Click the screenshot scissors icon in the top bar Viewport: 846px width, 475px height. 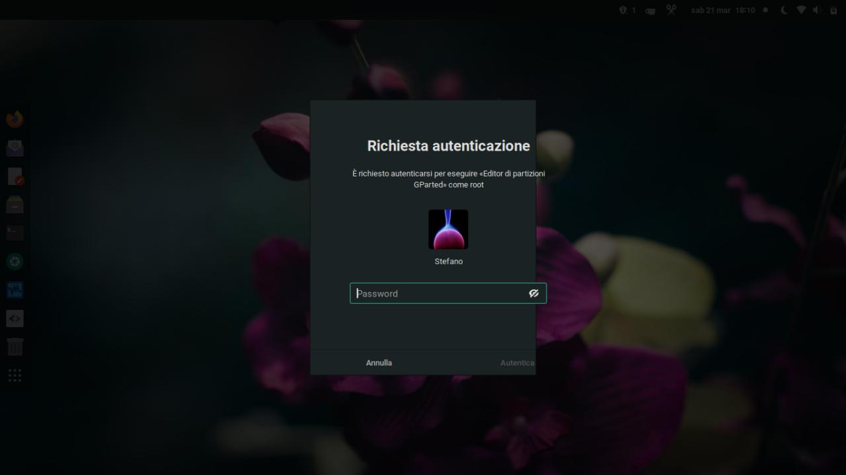(x=671, y=10)
